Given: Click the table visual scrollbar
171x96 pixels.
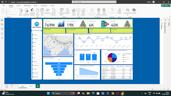Looking at the screenshot, I should pyautogui.click(x=132, y=68).
